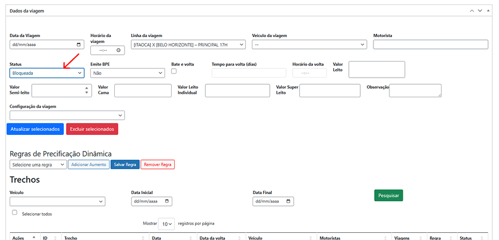Open calendar icon in Data Final field

[x=288, y=202]
